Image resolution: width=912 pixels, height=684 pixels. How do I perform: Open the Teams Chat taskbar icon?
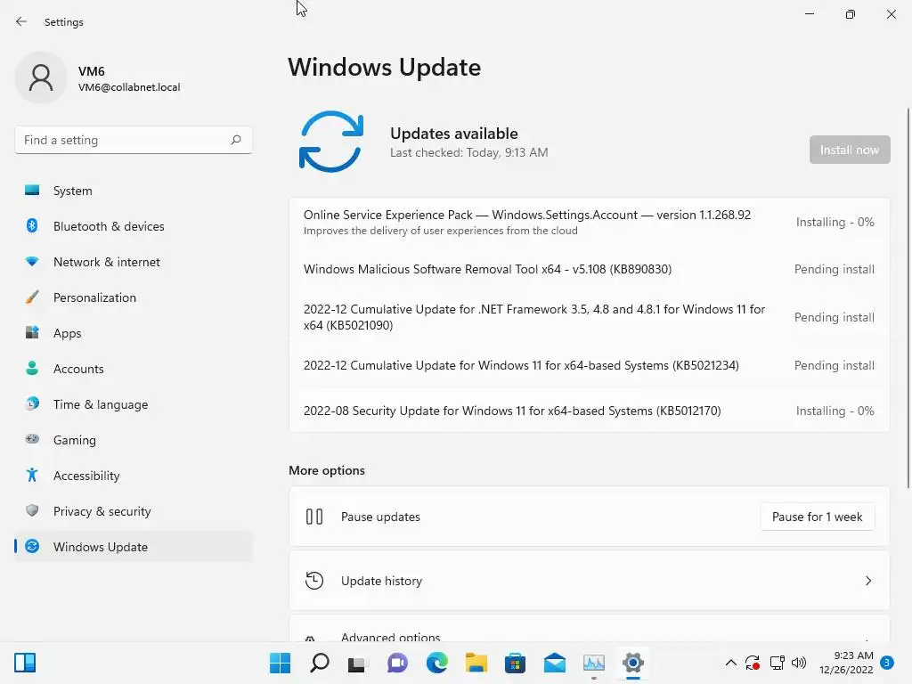point(397,663)
